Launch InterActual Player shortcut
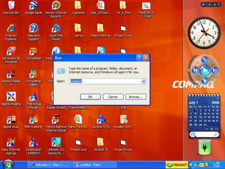225x169 pixels. pyautogui.click(x=33, y=101)
